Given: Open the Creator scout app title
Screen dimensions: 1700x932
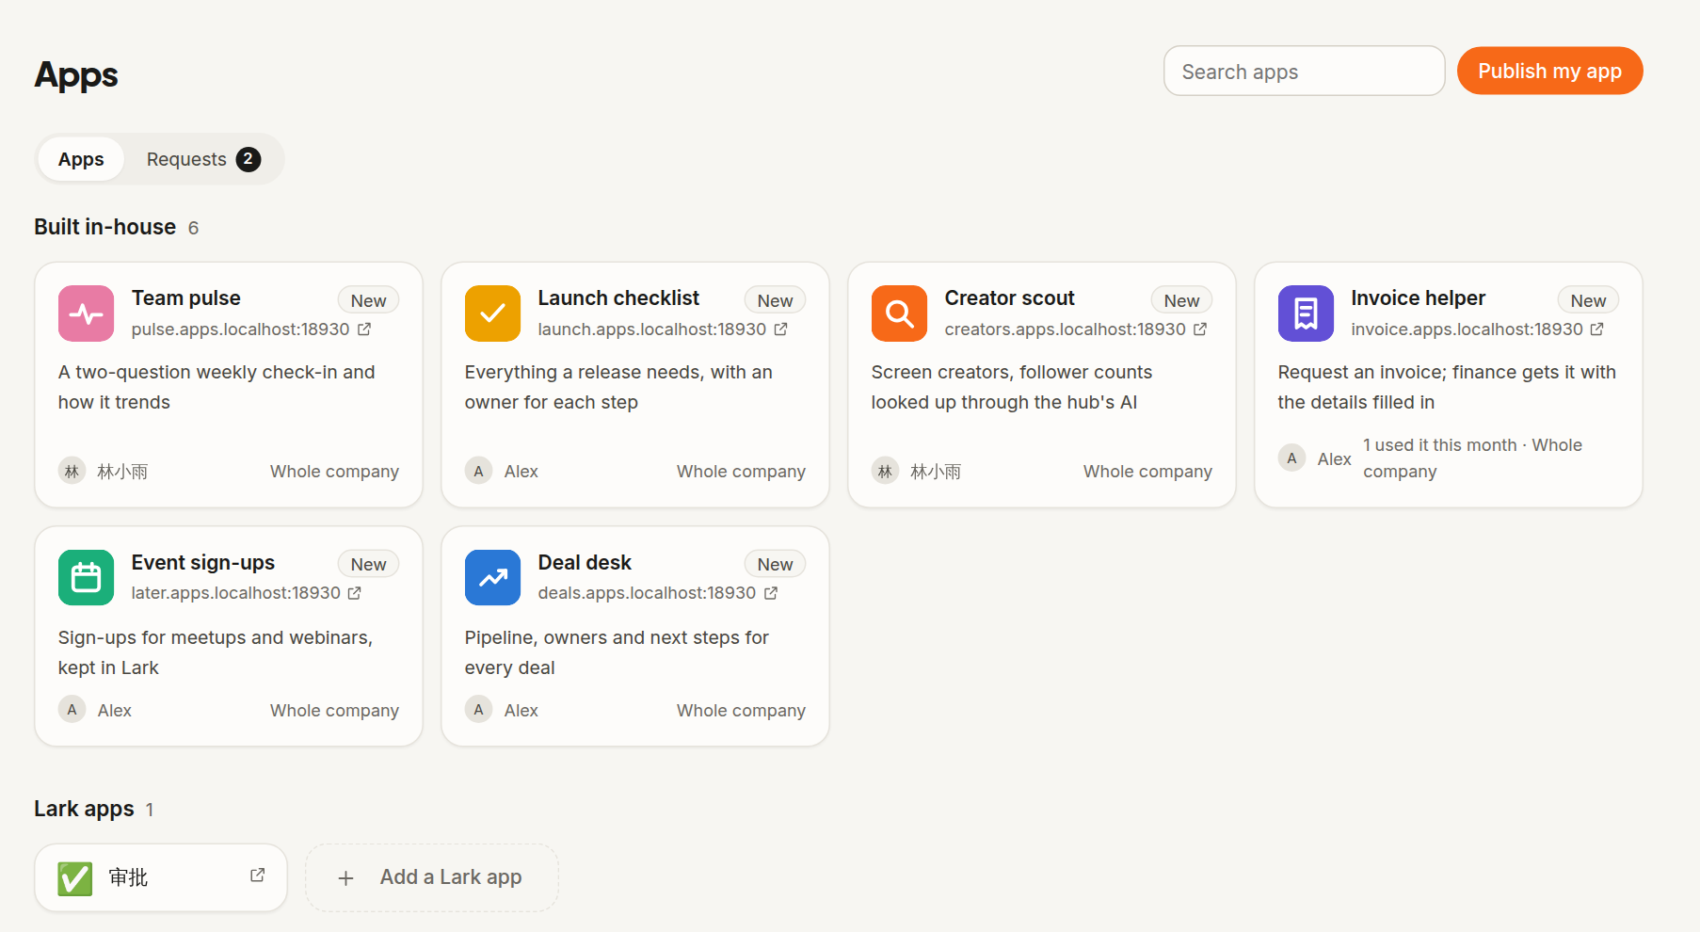Looking at the screenshot, I should 1009,297.
